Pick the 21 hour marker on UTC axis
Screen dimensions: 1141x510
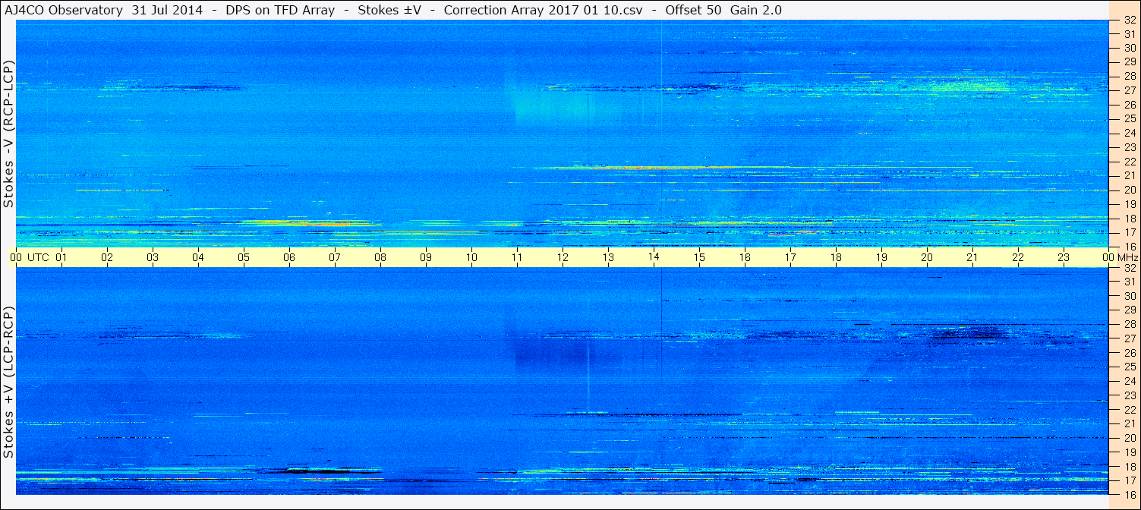click(x=972, y=257)
